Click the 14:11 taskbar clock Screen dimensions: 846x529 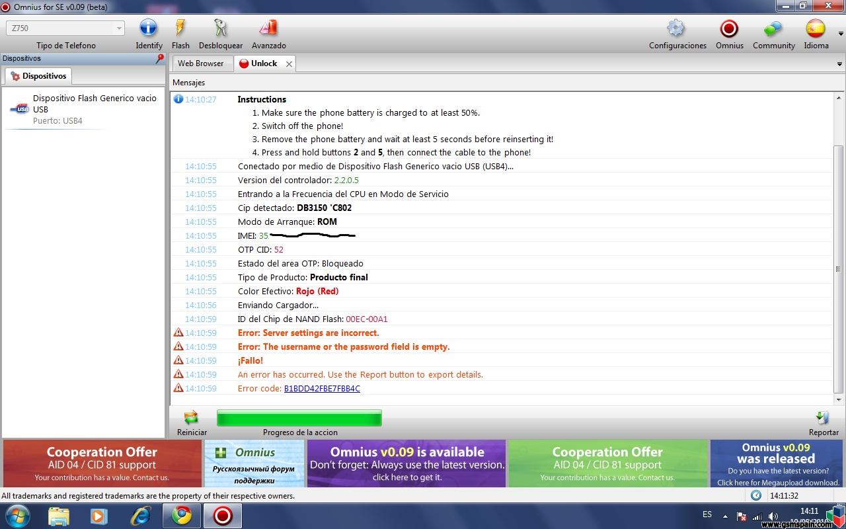click(809, 511)
